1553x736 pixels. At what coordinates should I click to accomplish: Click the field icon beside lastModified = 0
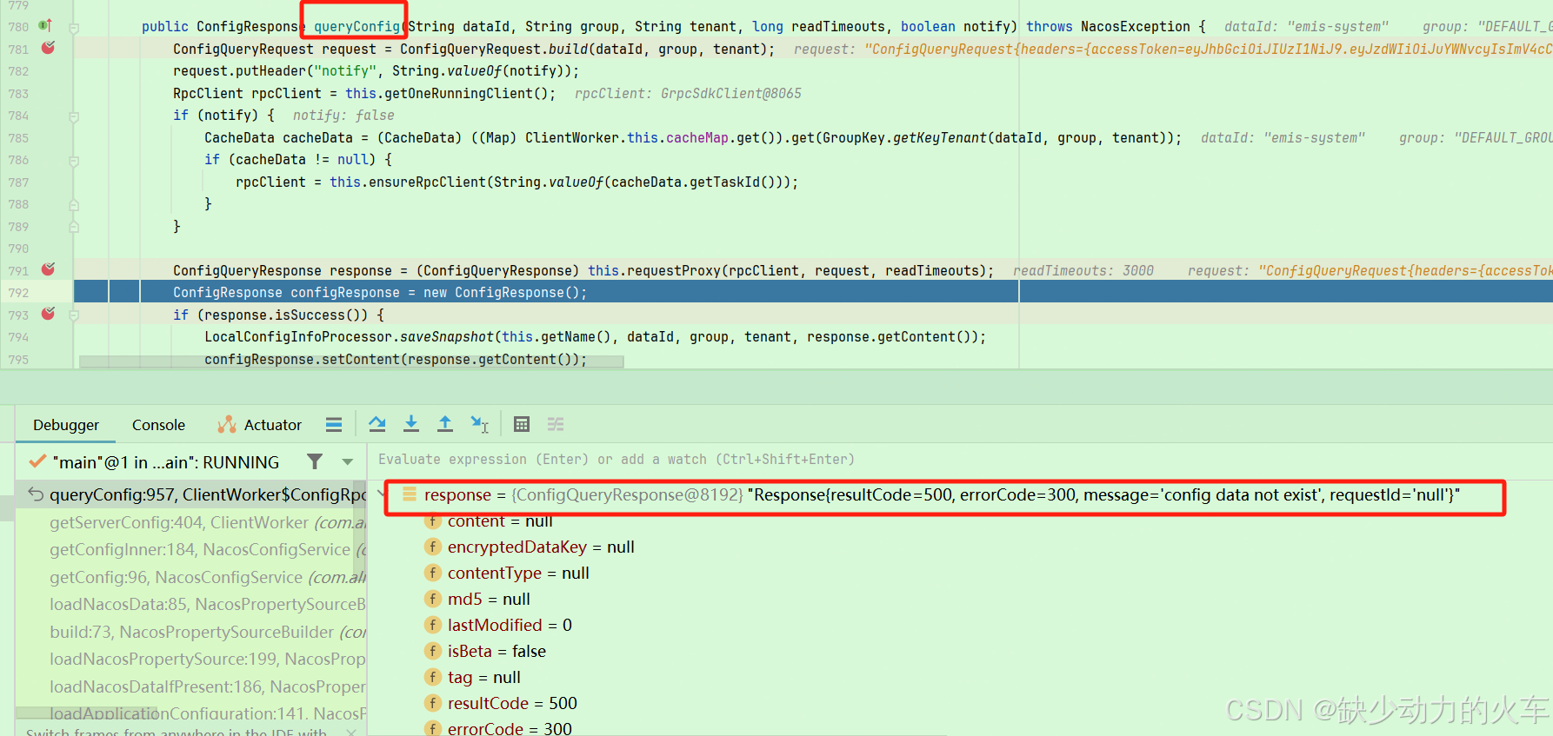tap(433, 625)
